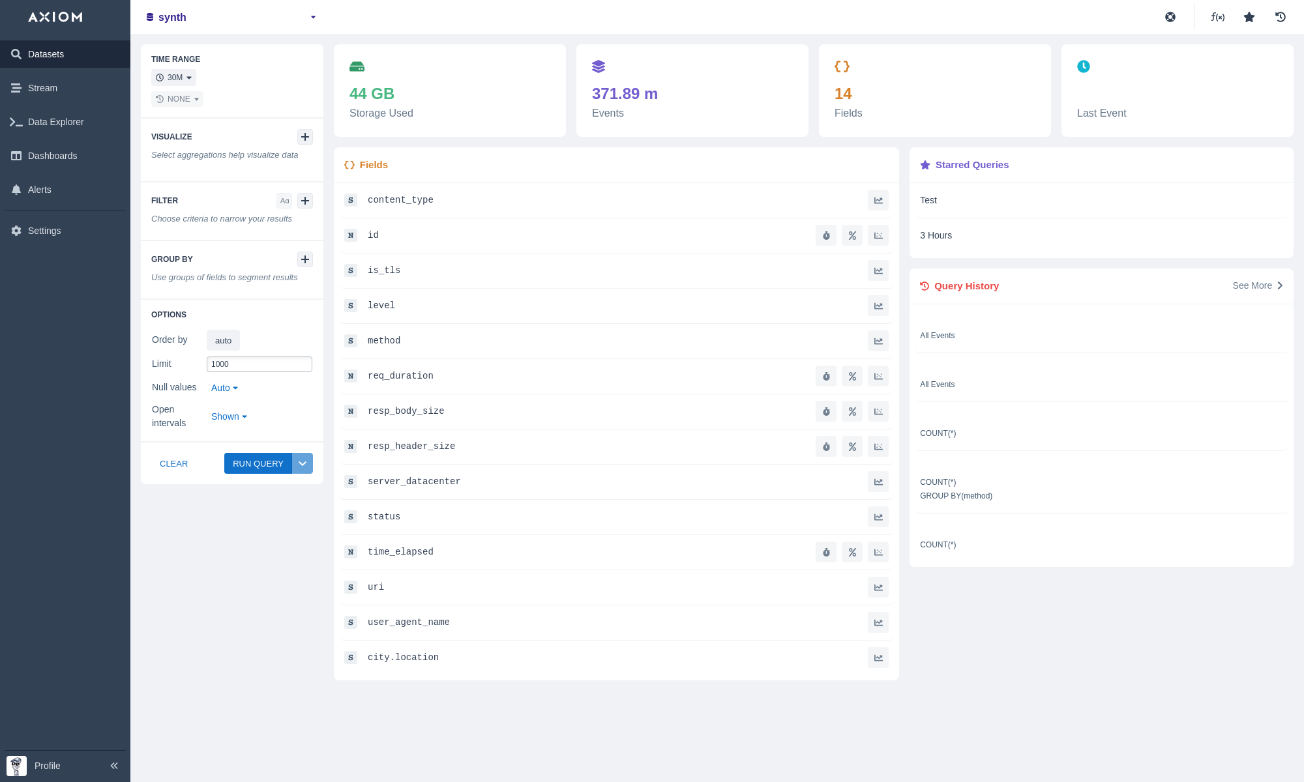
Task: Expand the Run Query arrow dropdown
Action: (x=303, y=463)
